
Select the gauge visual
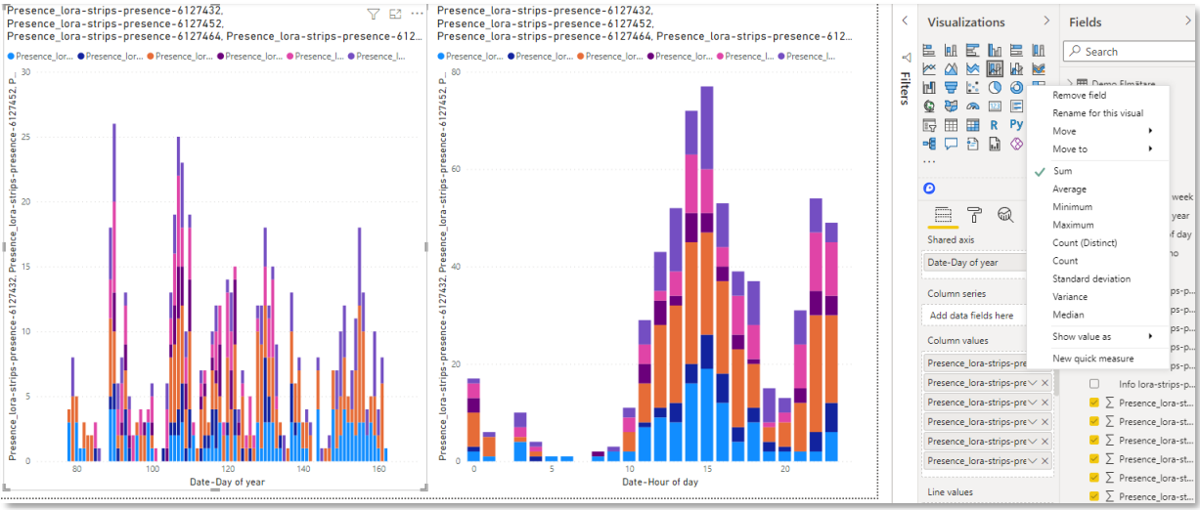pos(973,106)
